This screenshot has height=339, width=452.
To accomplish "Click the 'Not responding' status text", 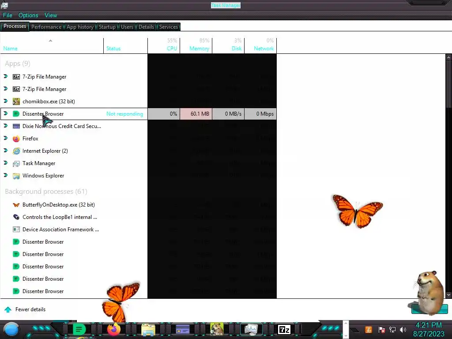I will tap(125, 114).
